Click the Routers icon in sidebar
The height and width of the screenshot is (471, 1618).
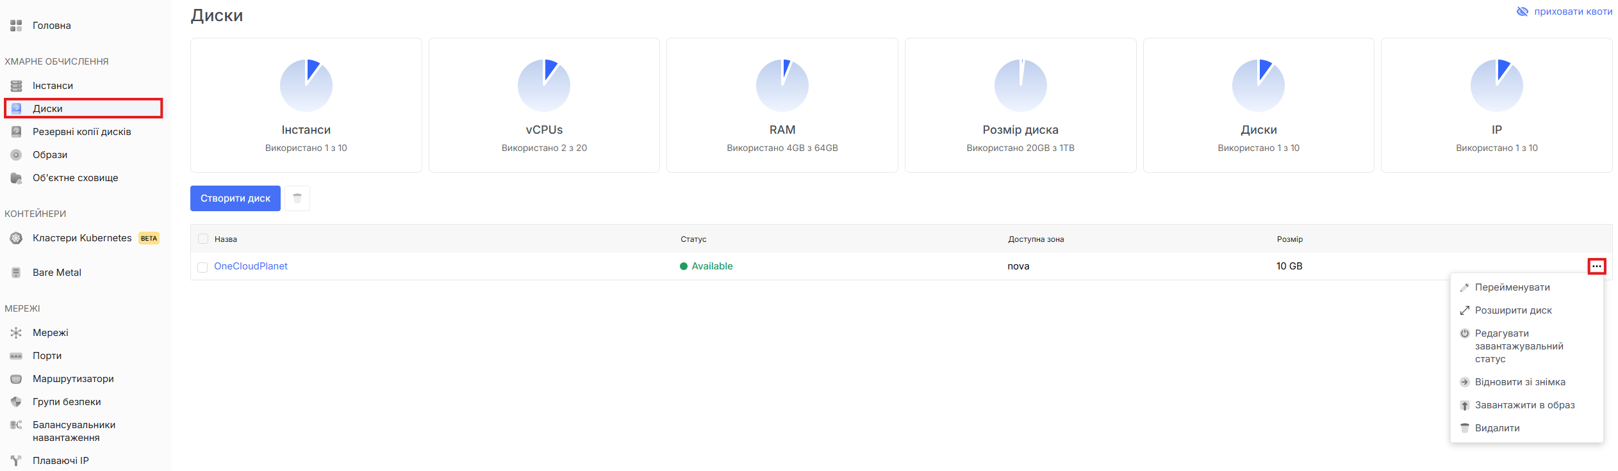coord(17,379)
